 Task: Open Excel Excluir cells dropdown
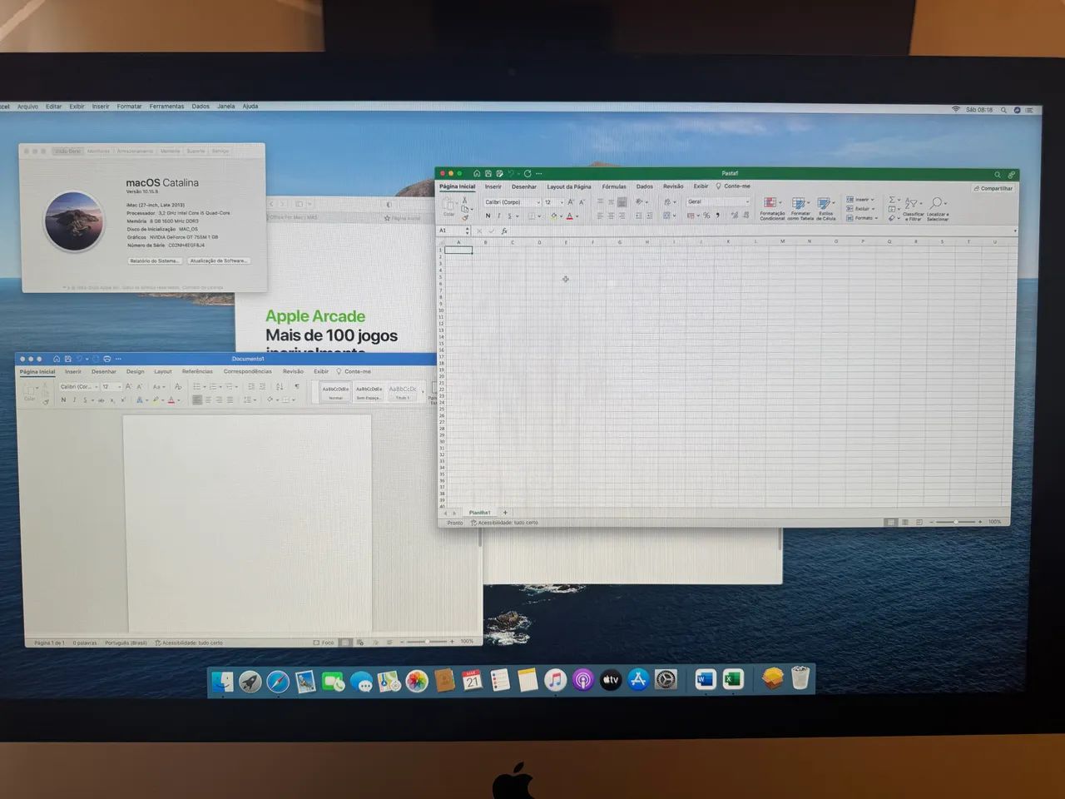861,209
